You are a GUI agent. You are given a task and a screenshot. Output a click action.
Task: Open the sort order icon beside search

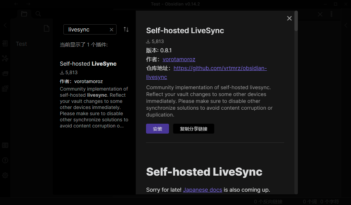[126, 29]
